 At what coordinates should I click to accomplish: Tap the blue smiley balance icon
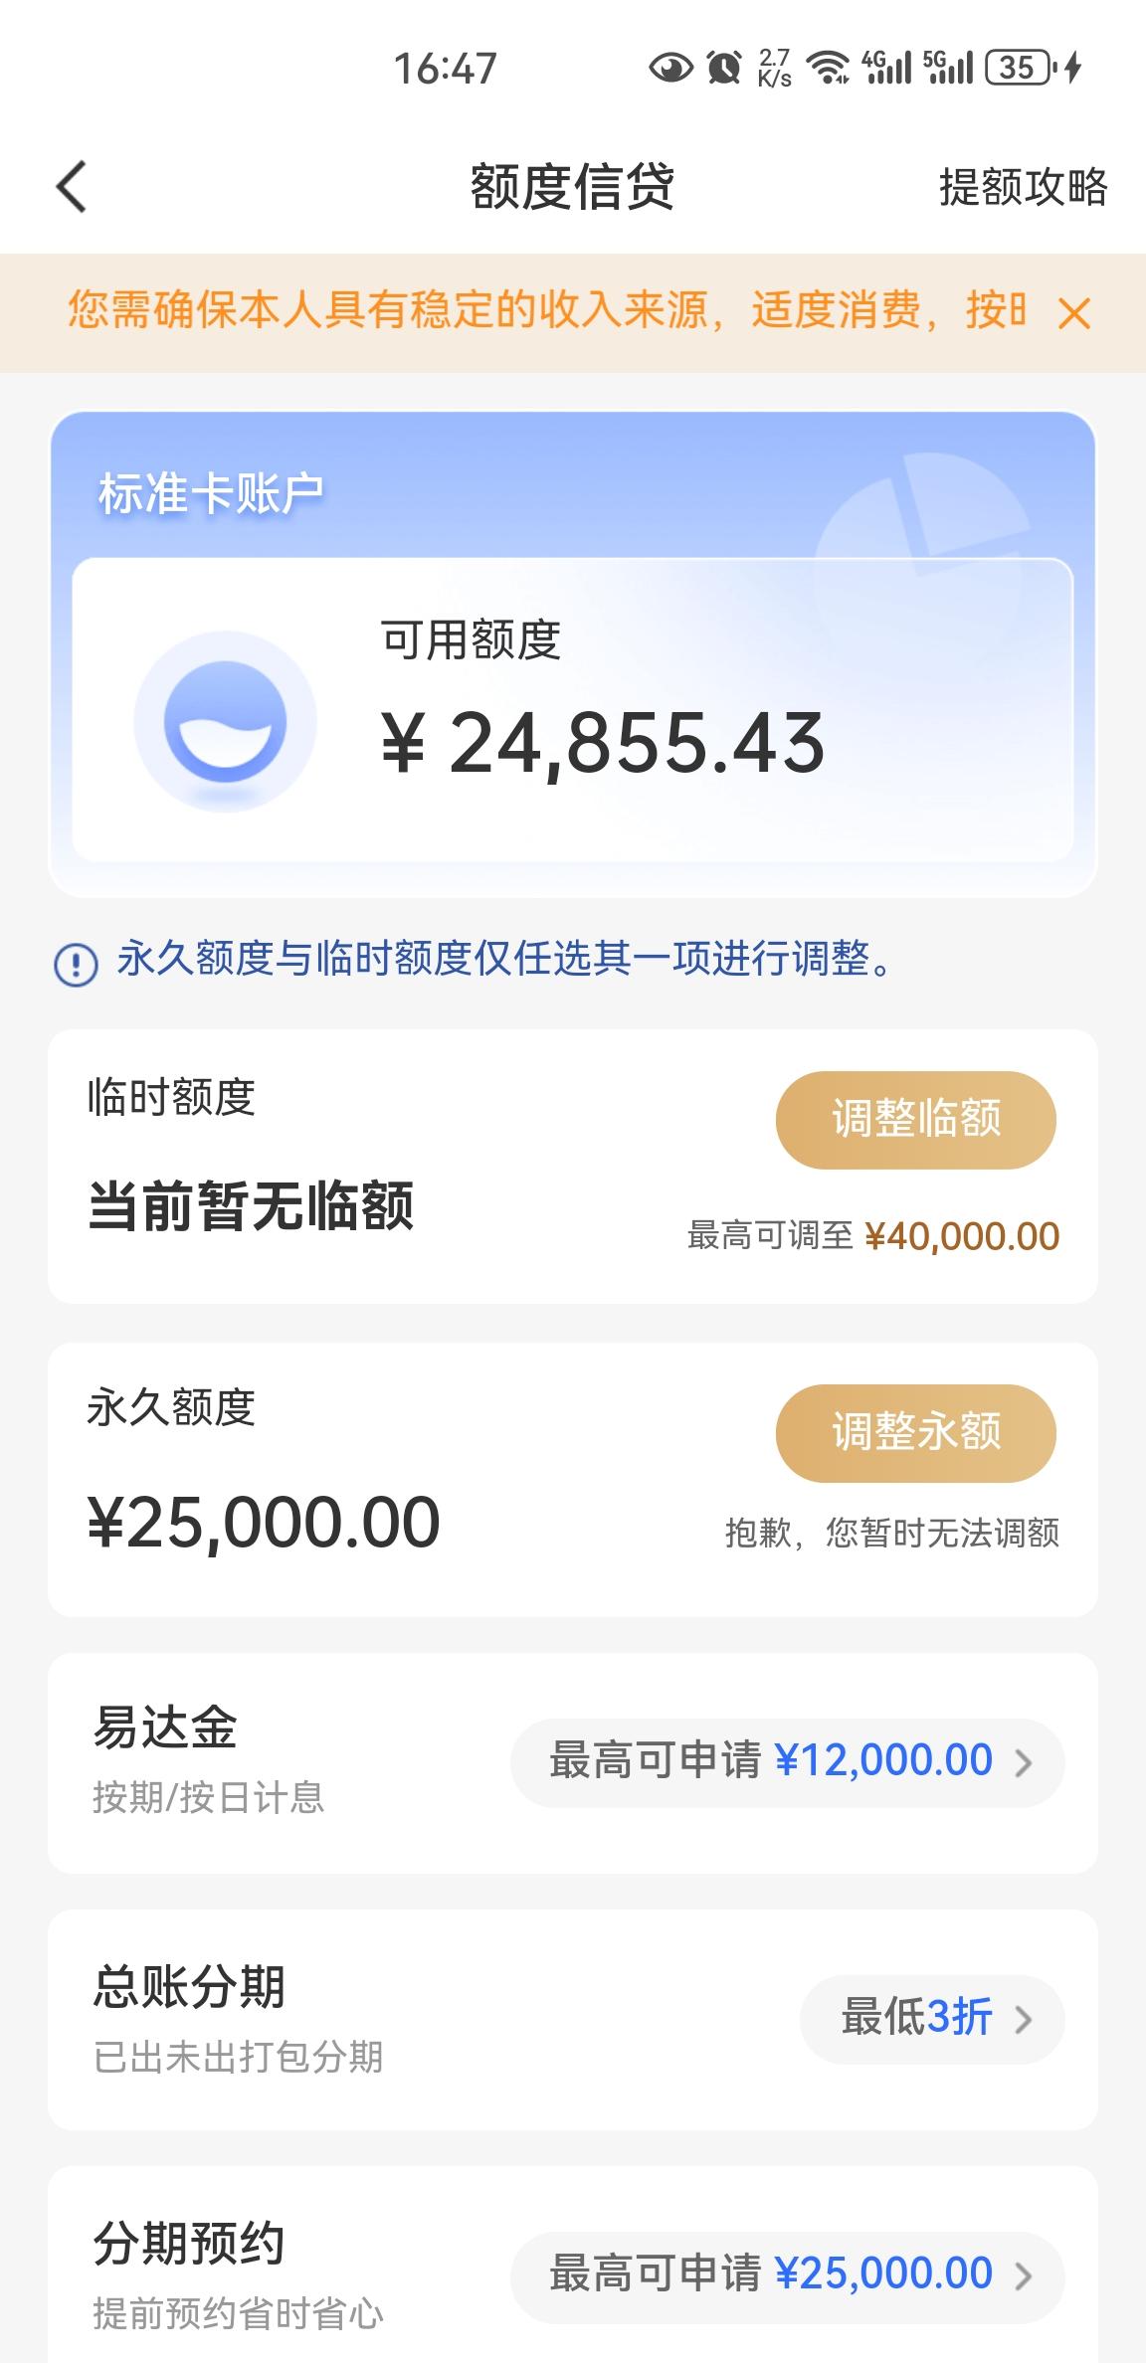pyautogui.click(x=226, y=721)
